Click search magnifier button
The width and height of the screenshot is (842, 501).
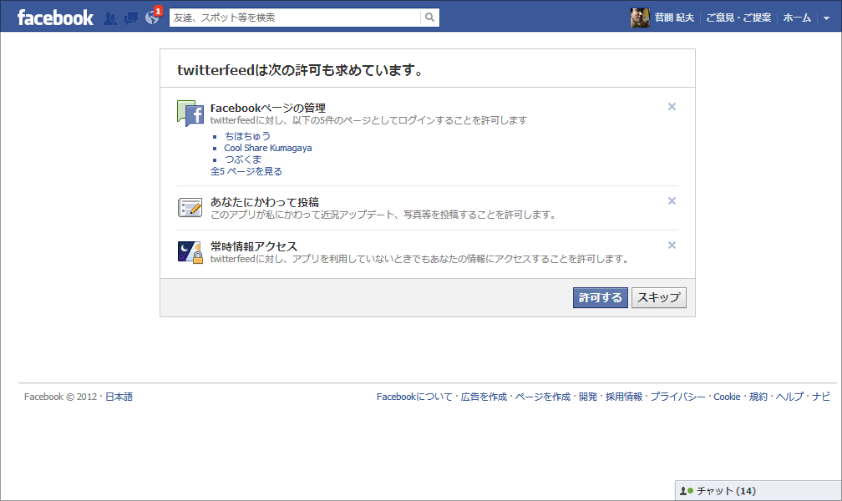pyautogui.click(x=429, y=18)
